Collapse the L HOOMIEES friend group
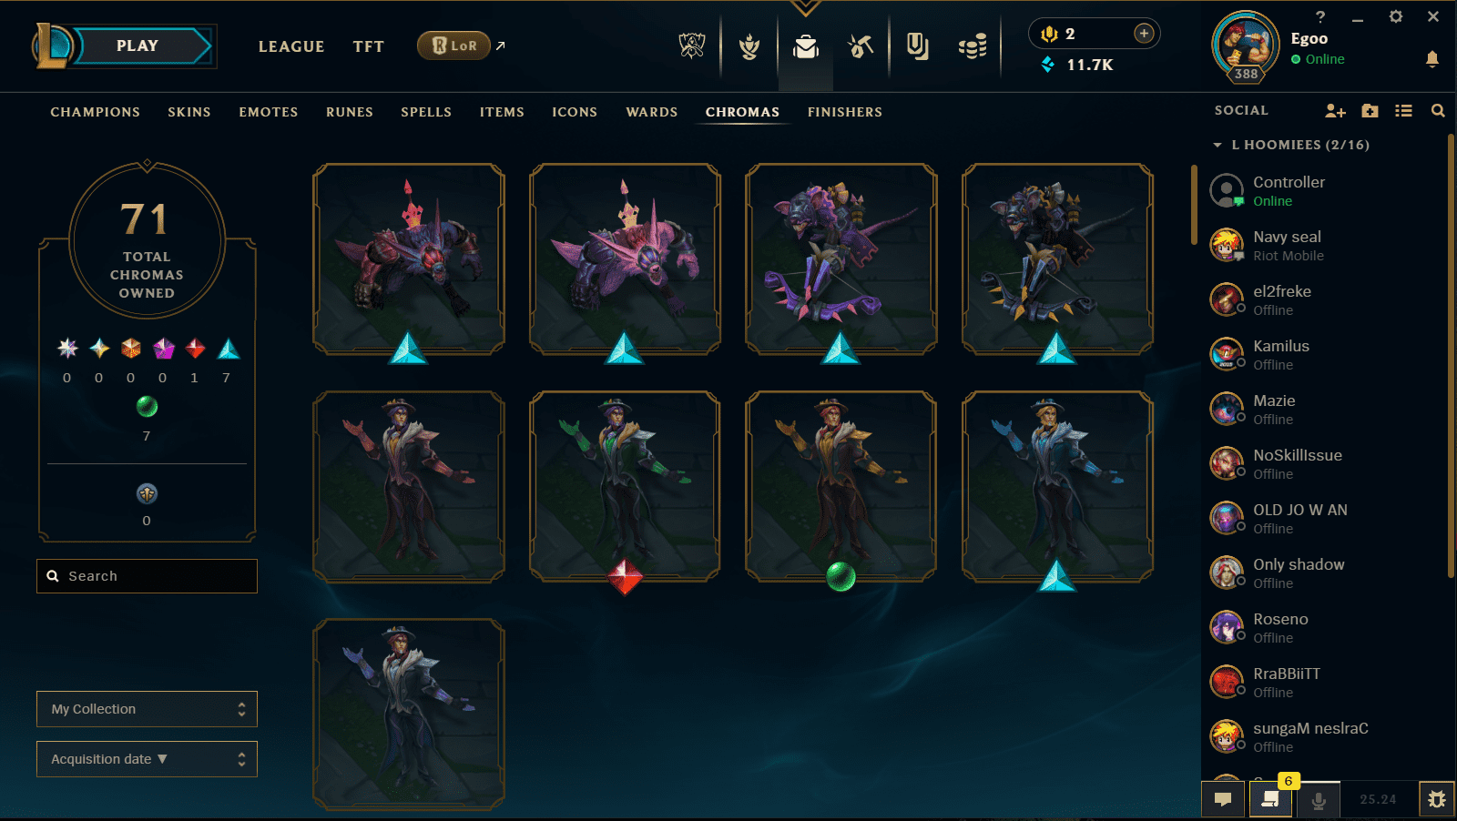 [x=1290, y=145]
